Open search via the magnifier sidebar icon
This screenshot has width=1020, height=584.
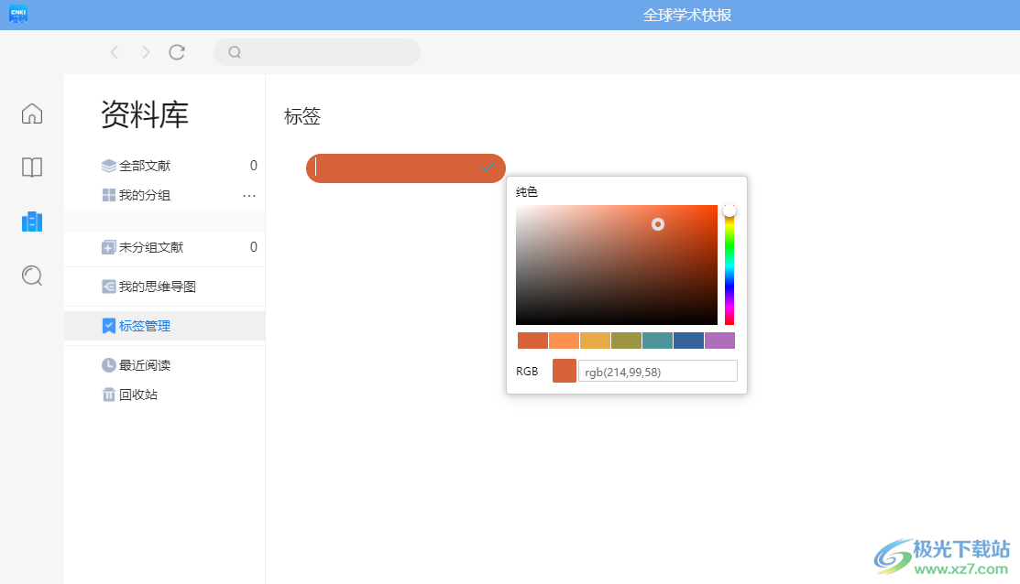(31, 276)
